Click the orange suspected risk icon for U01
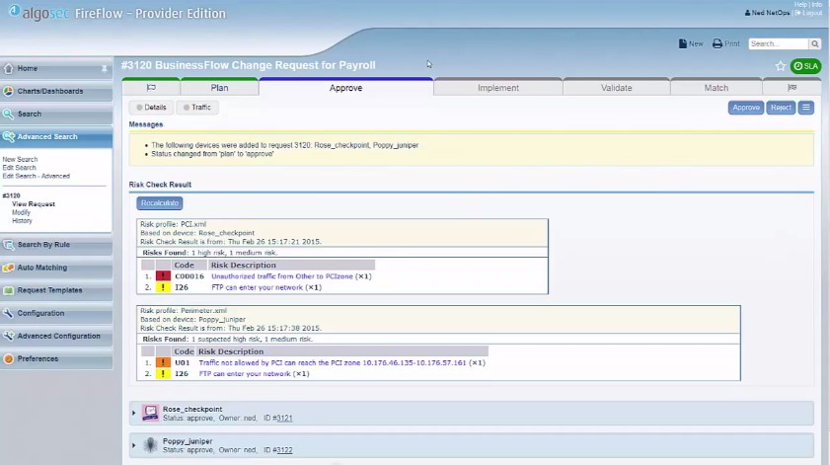 point(163,362)
